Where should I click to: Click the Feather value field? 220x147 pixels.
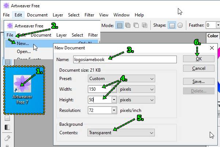pos(211,25)
